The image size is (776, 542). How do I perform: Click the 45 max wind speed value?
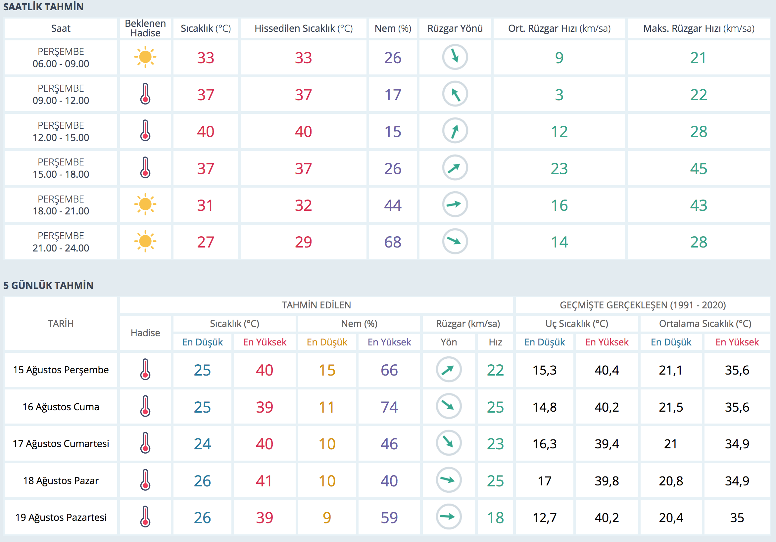pyautogui.click(x=699, y=168)
